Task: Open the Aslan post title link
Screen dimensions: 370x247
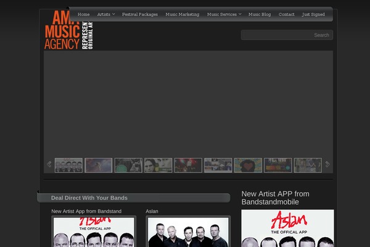Action: pyautogui.click(x=152, y=211)
